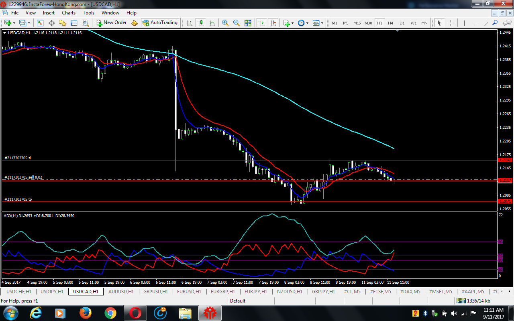Expand the USDCAD,H1 chart title triangle
This screenshot has height=321, width=514.
5,33
